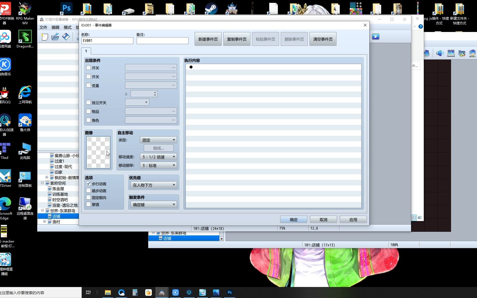
Task: Open the 优先级 priority dropdown
Action: [153, 185]
